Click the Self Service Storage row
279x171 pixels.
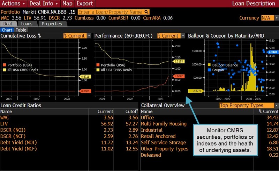pos(210,142)
